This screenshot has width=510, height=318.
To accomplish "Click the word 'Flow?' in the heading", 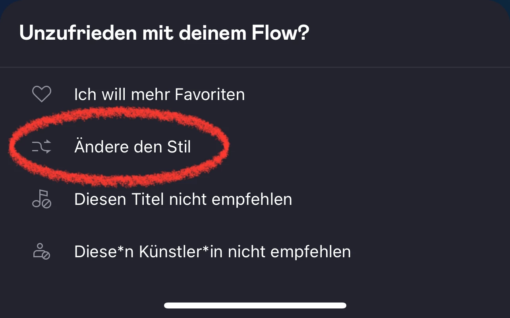I will tap(280, 33).
